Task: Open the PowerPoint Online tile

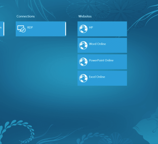Action: click(x=102, y=62)
